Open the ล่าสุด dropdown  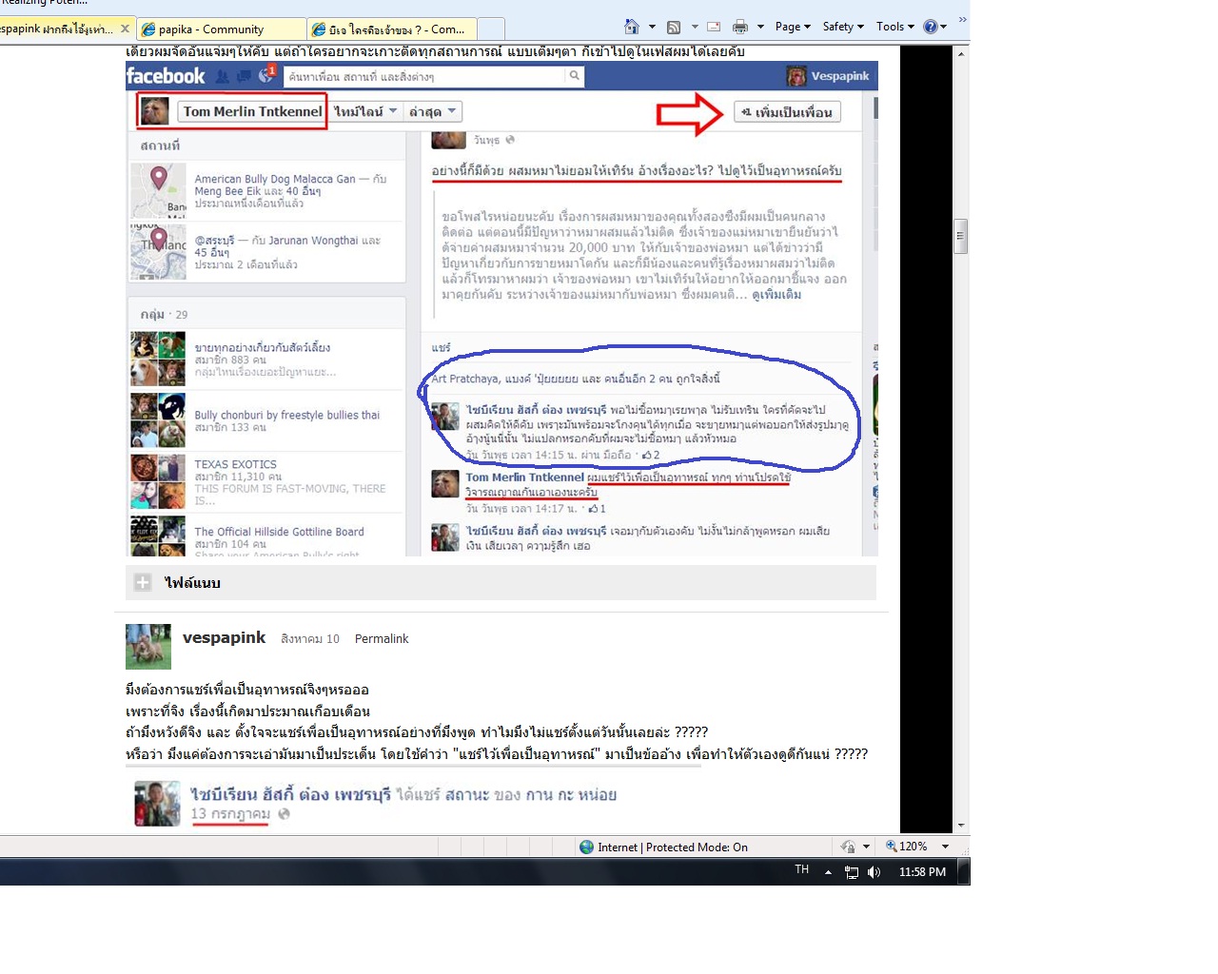pyautogui.click(x=433, y=111)
